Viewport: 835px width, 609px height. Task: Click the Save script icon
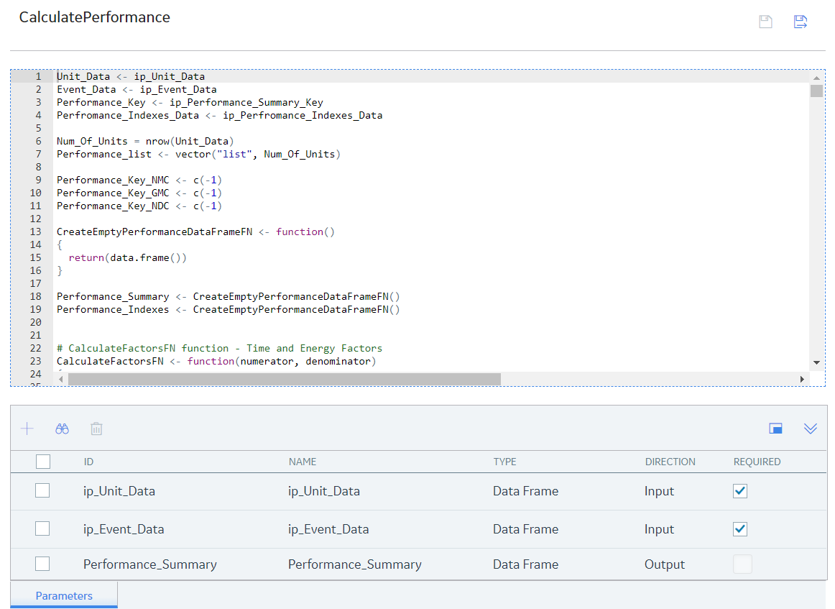pyautogui.click(x=765, y=22)
